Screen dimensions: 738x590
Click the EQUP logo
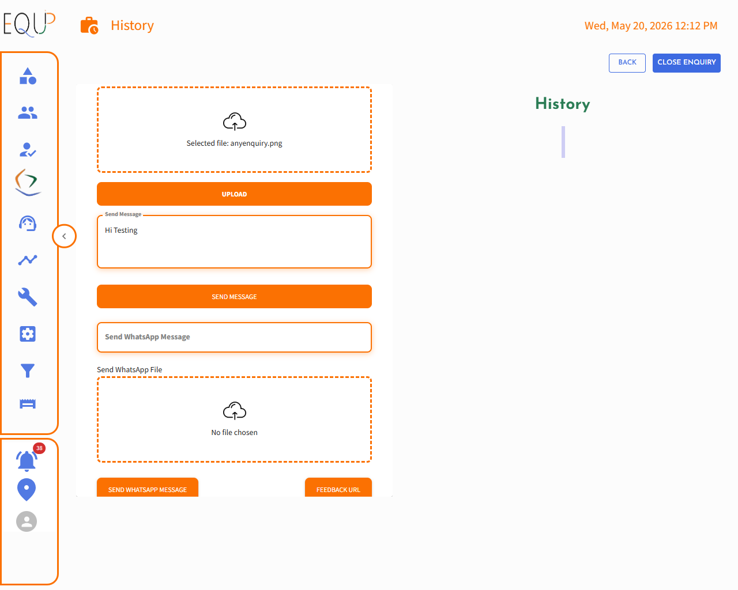(29, 24)
